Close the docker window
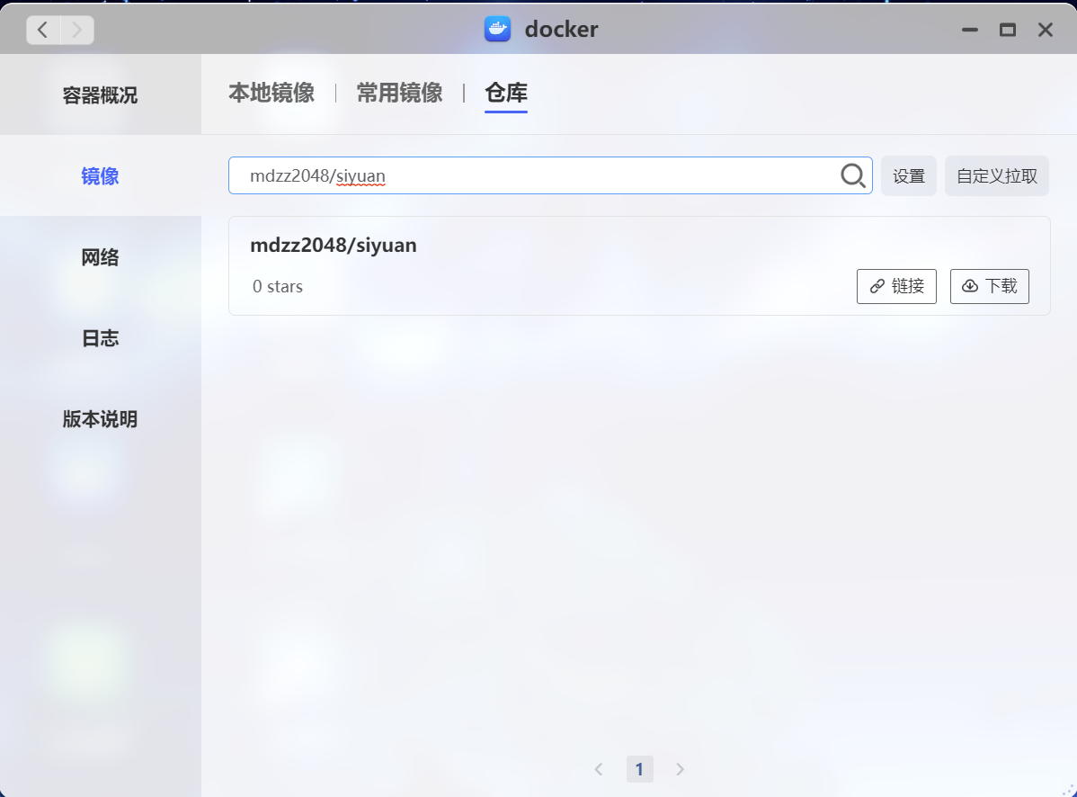The height and width of the screenshot is (797, 1077). (x=1046, y=30)
